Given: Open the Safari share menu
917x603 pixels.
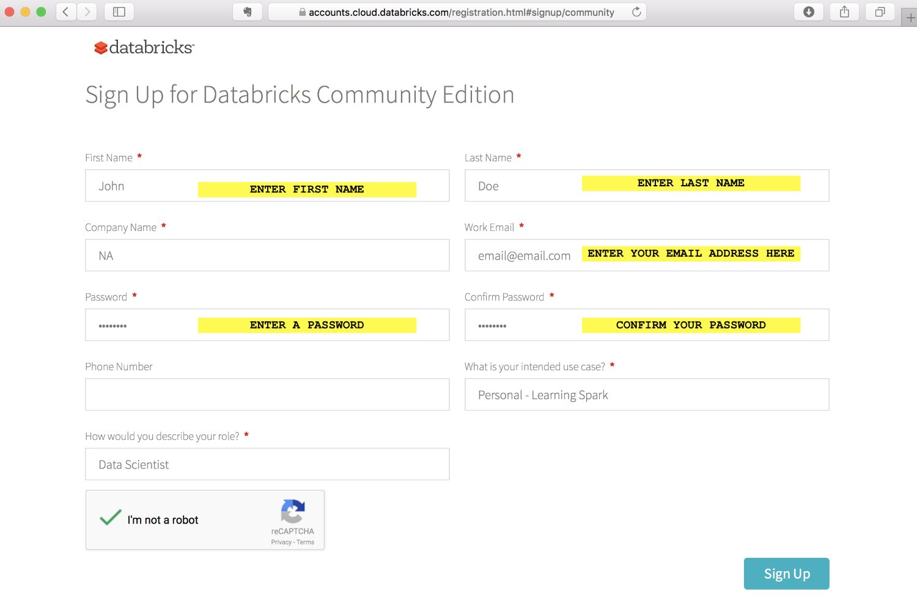Looking at the screenshot, I should click(844, 12).
